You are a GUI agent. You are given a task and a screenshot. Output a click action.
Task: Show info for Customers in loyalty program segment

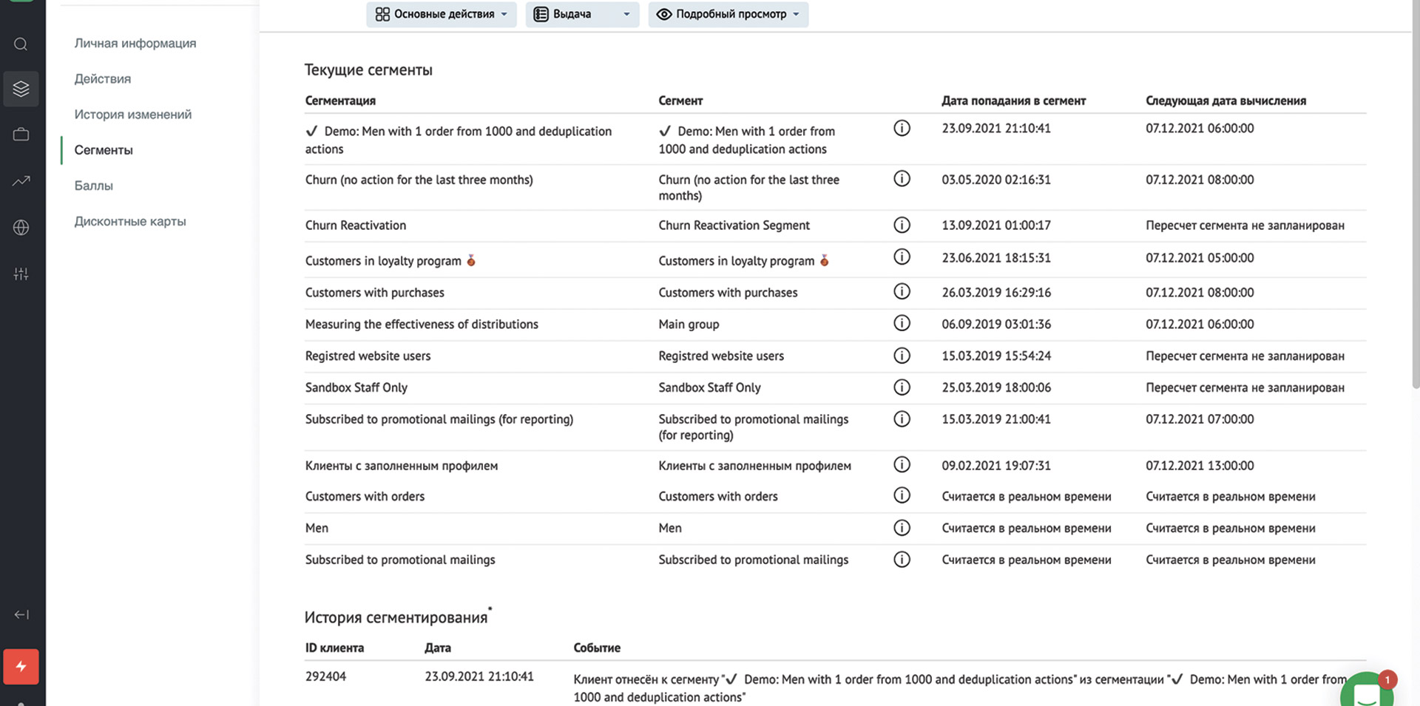tap(902, 257)
